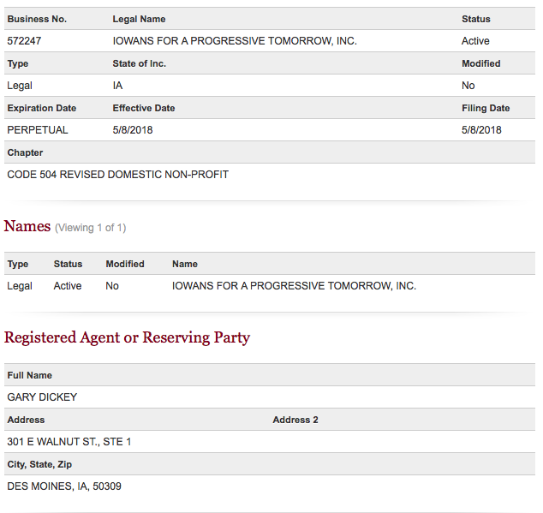Click Registered Agent or Reserving Party heading
Viewport: 543px width, 513px height.
click(127, 337)
